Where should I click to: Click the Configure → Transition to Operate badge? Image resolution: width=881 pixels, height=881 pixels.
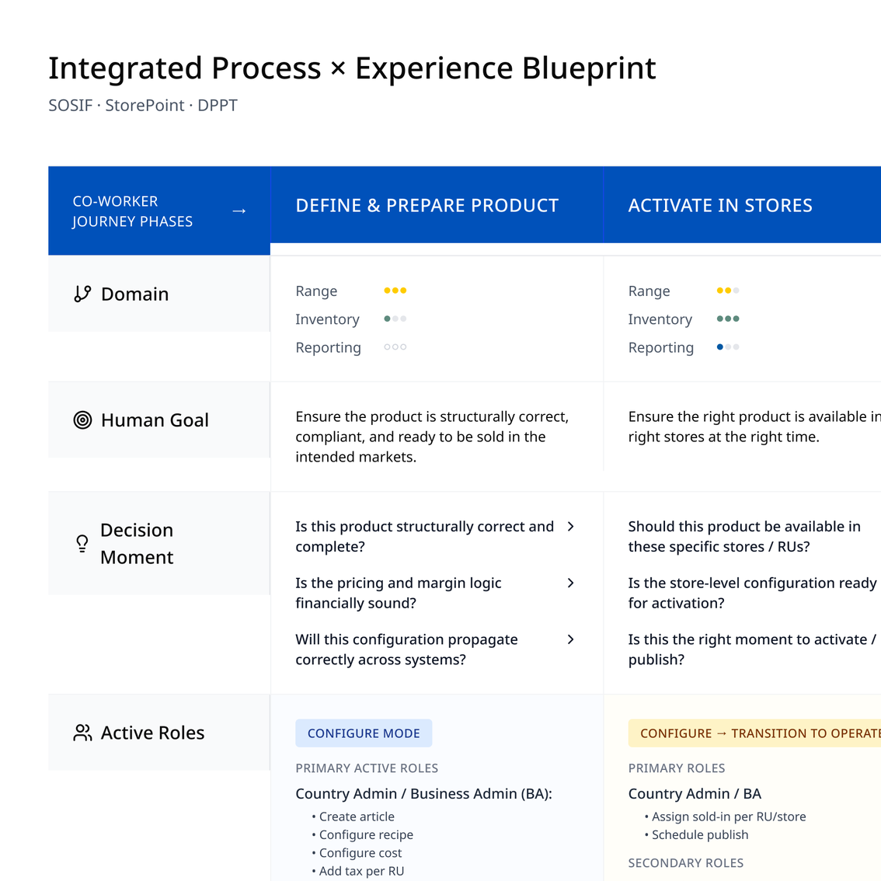754,733
